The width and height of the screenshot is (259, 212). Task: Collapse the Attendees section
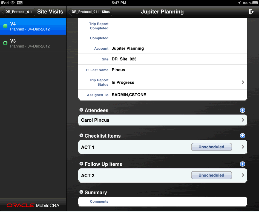81,110
